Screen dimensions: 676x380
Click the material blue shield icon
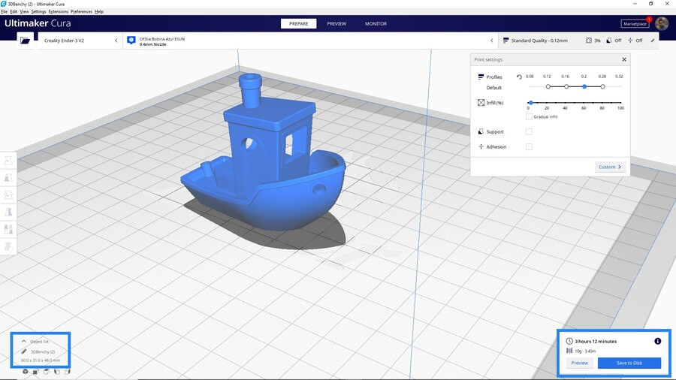tap(131, 41)
